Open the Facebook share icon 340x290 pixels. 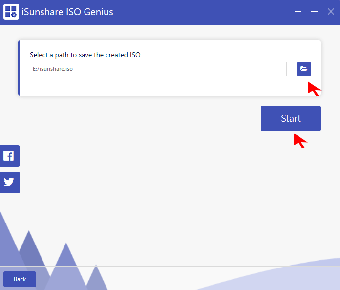9,156
